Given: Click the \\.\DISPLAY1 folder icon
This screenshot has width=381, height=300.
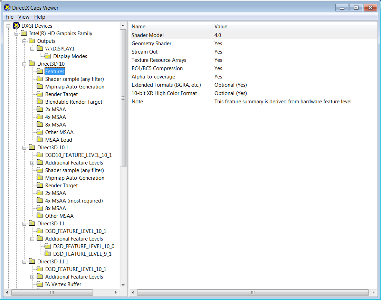Looking at the screenshot, I should [x=40, y=48].
